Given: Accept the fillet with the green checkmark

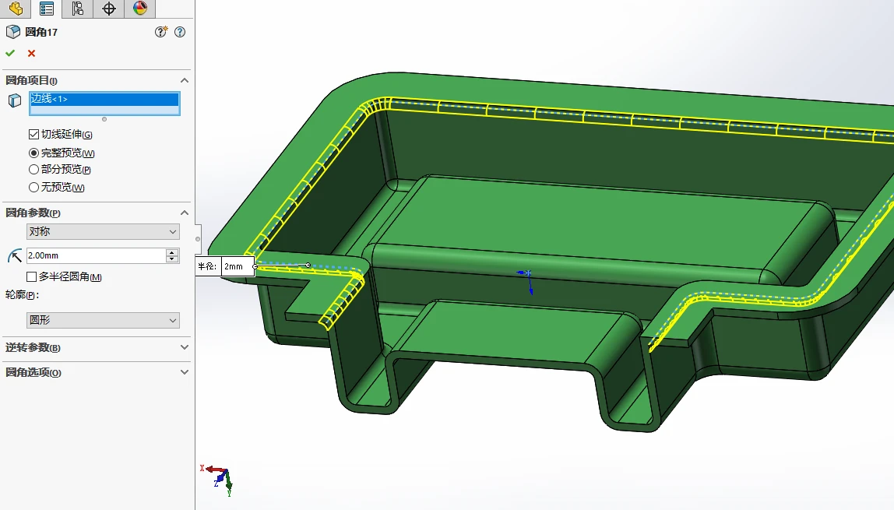Looking at the screenshot, I should (x=10, y=53).
